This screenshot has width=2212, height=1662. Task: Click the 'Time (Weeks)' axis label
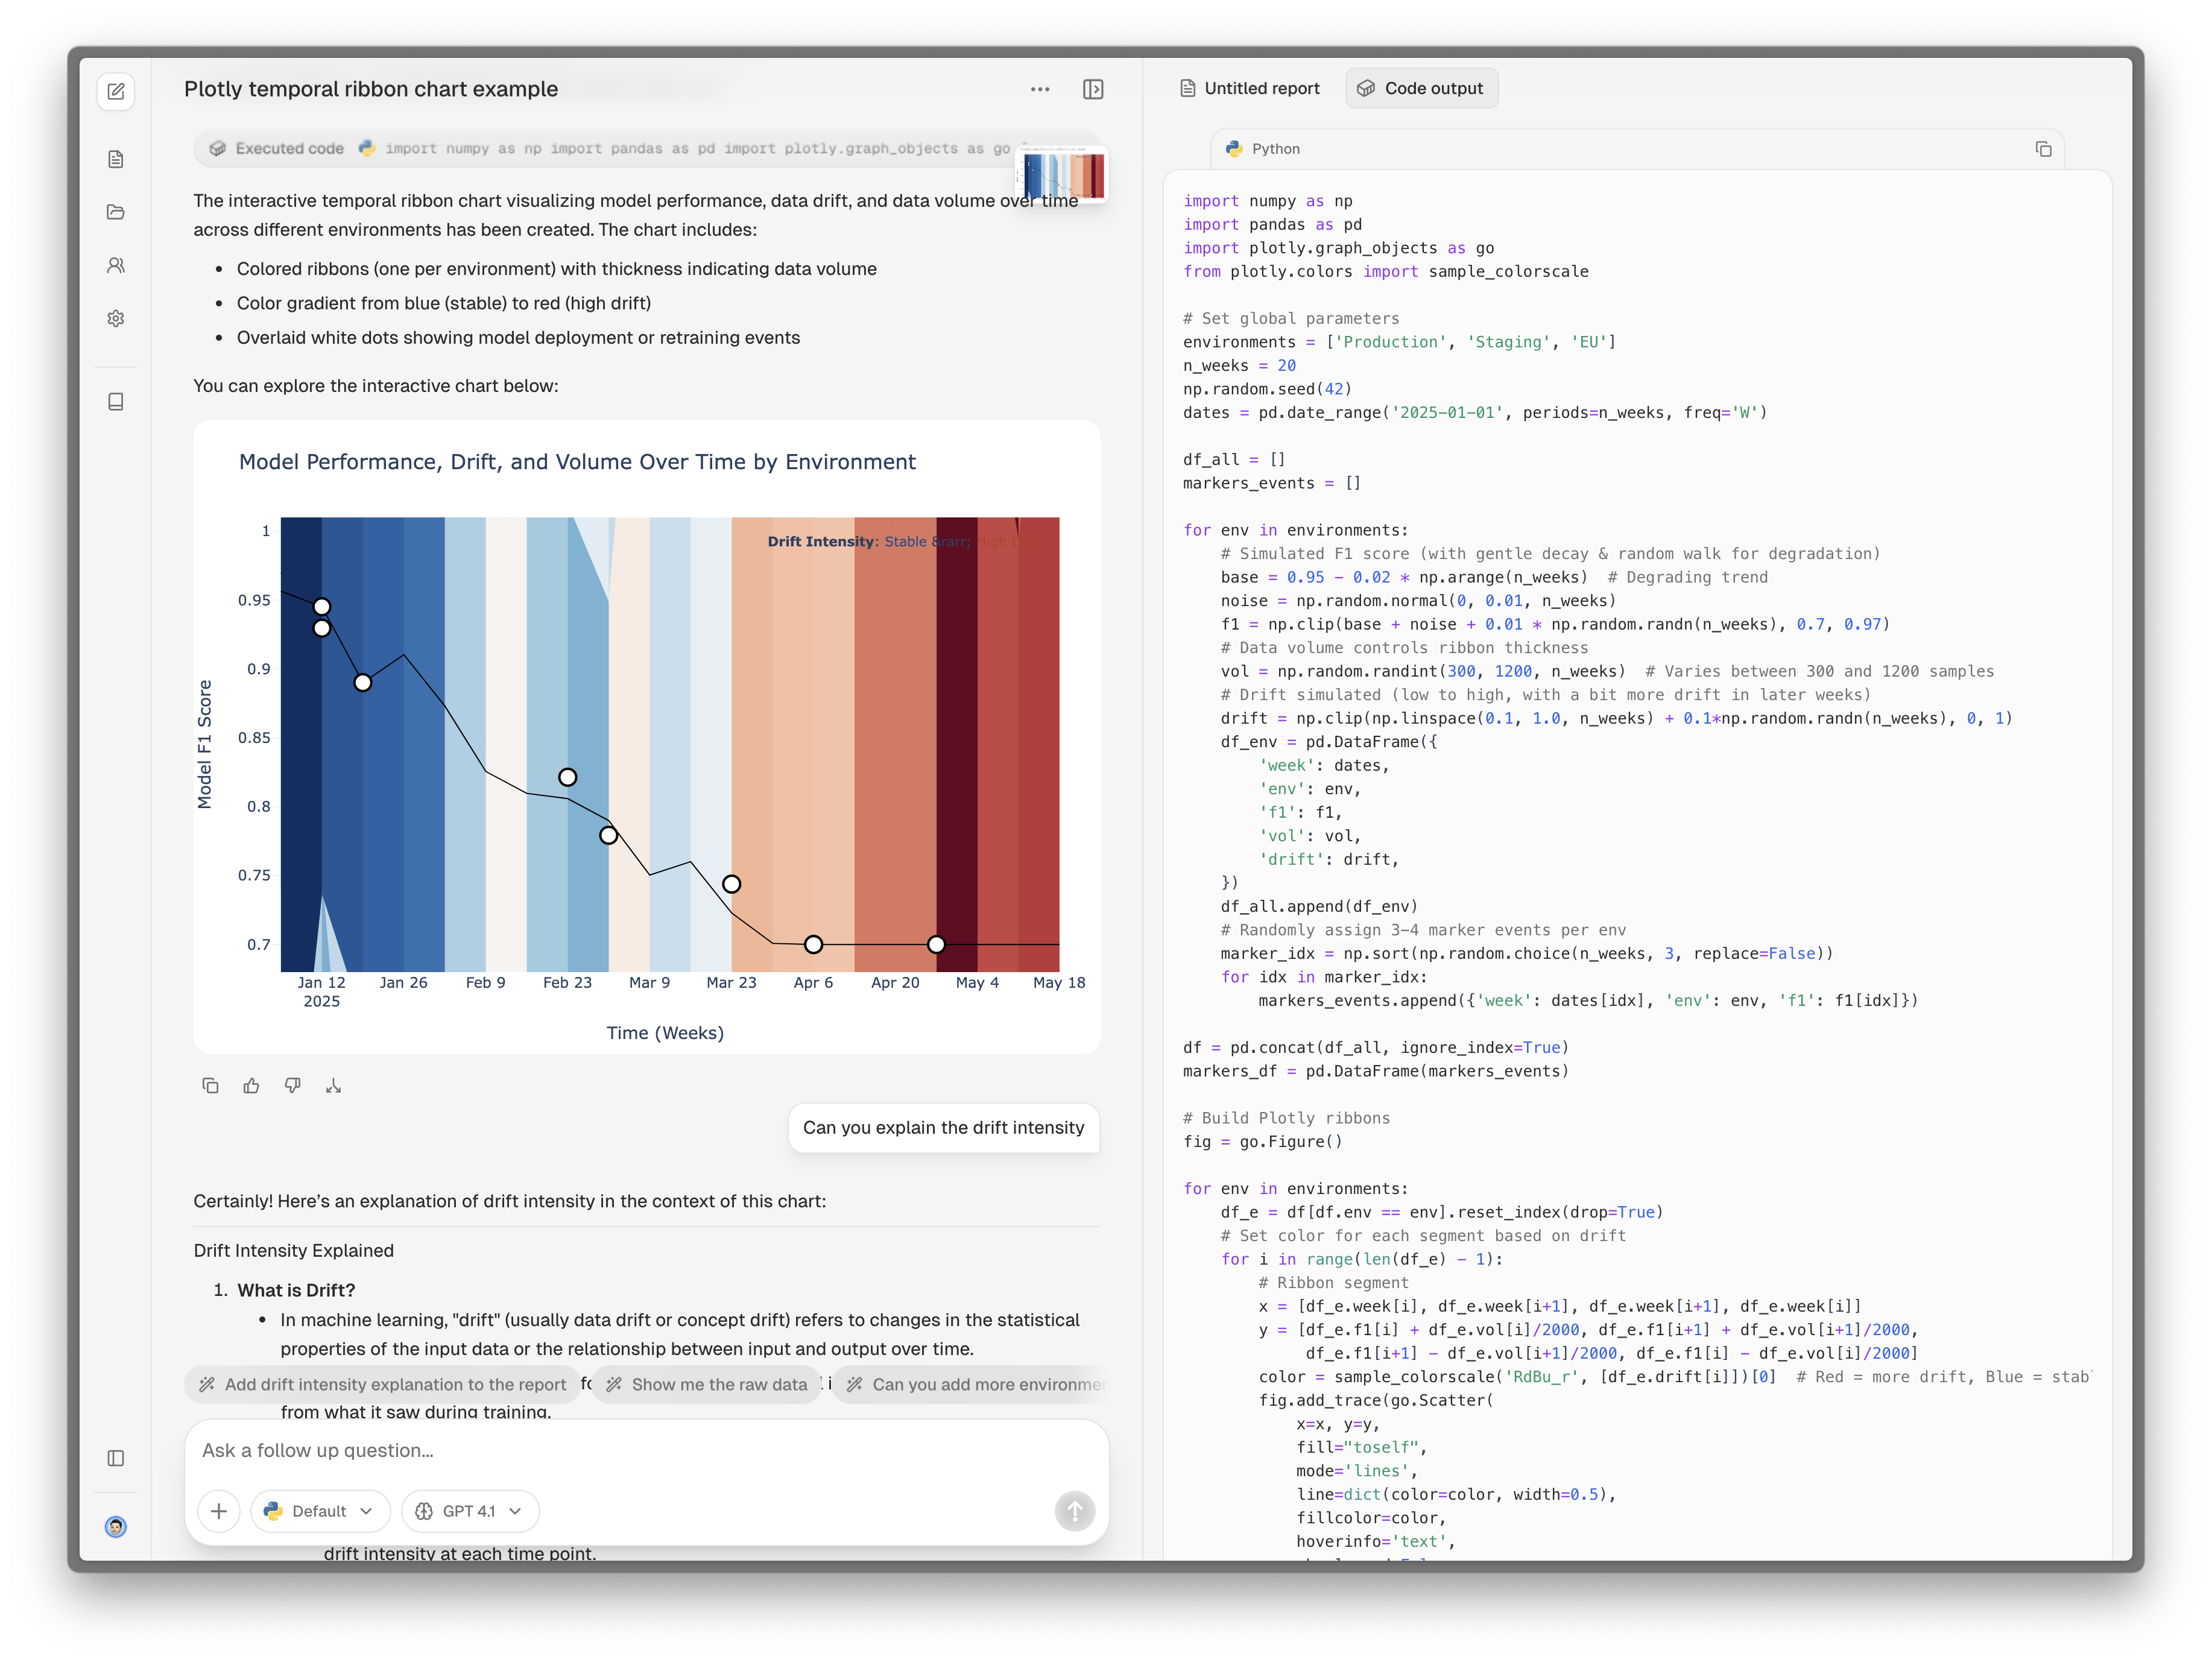coord(665,1032)
